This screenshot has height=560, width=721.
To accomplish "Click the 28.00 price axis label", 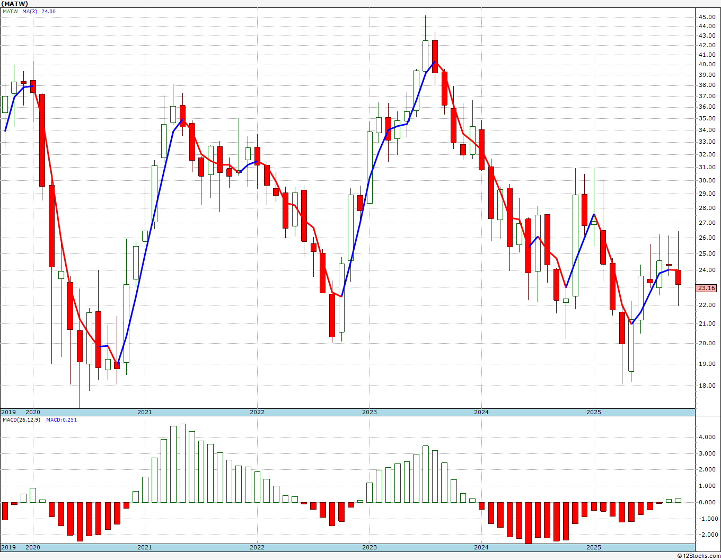I will pos(706,208).
